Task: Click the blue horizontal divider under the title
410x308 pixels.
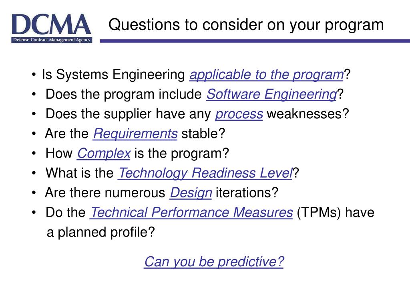Action: 255,41
